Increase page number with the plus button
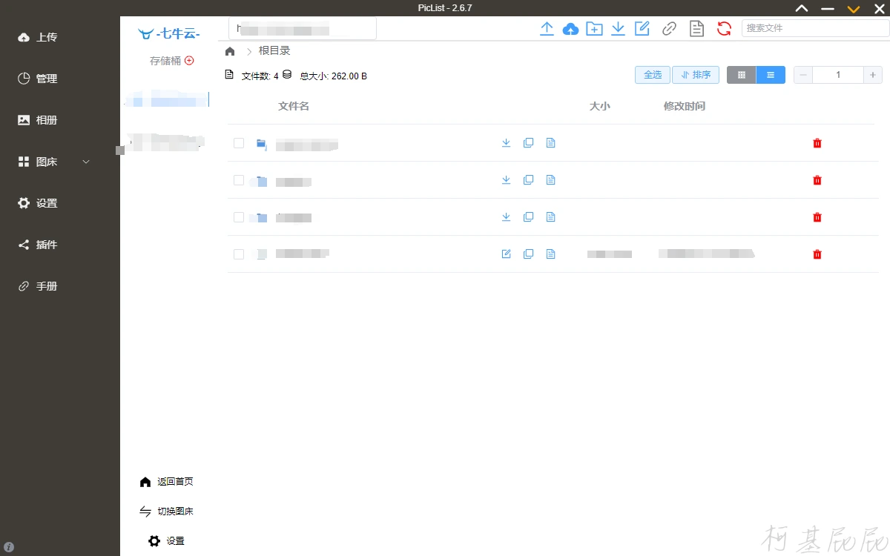This screenshot has height=556, width=890. click(873, 75)
